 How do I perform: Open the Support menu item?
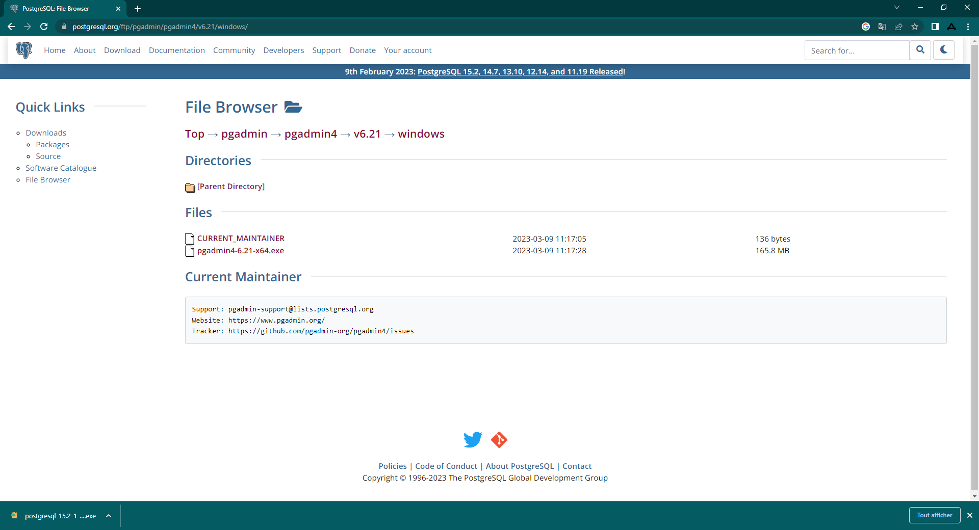click(x=327, y=50)
